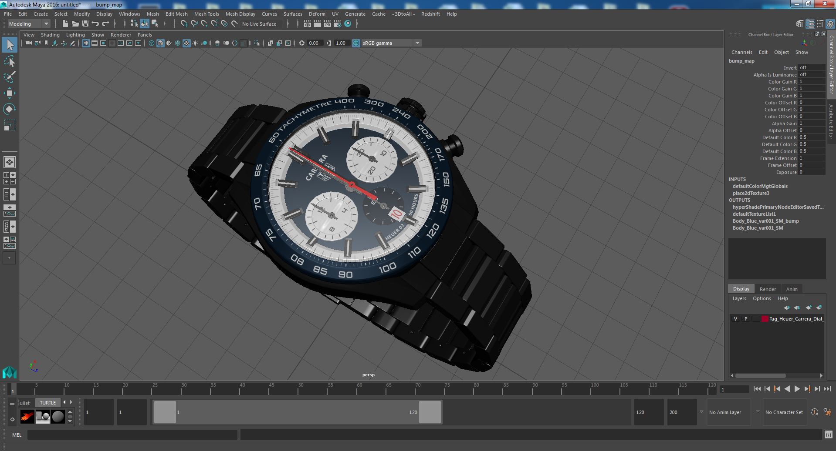The height and width of the screenshot is (451, 836).
Task: Click the MEL command line input
Action: click(x=132, y=434)
